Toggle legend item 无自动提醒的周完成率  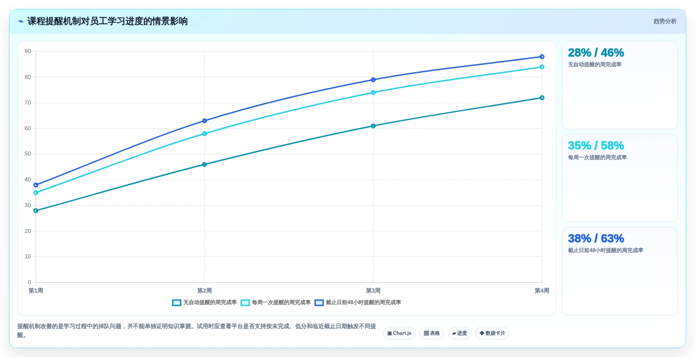coord(204,302)
